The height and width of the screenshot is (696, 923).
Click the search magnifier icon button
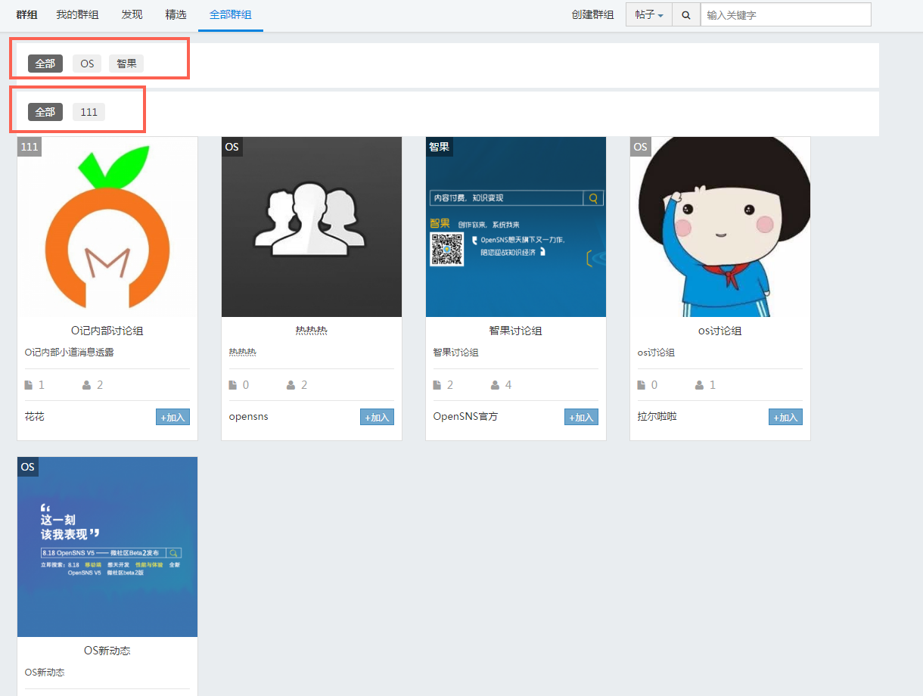point(686,14)
